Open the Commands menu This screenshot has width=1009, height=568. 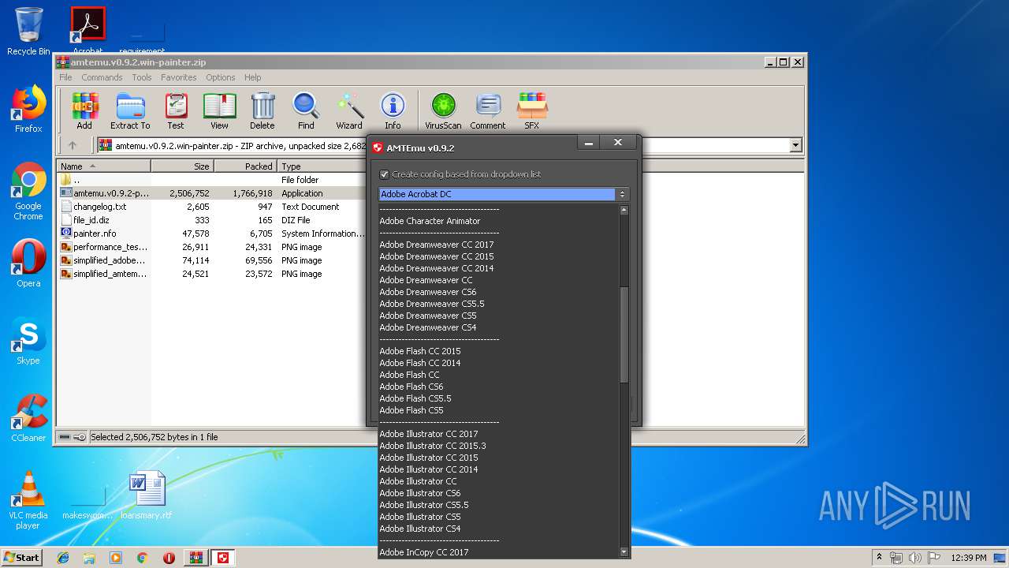(x=102, y=77)
